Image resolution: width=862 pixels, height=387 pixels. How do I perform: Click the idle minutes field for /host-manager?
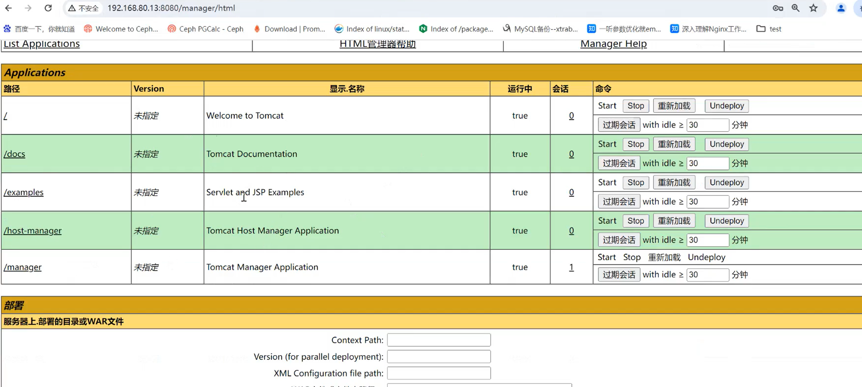coord(707,240)
